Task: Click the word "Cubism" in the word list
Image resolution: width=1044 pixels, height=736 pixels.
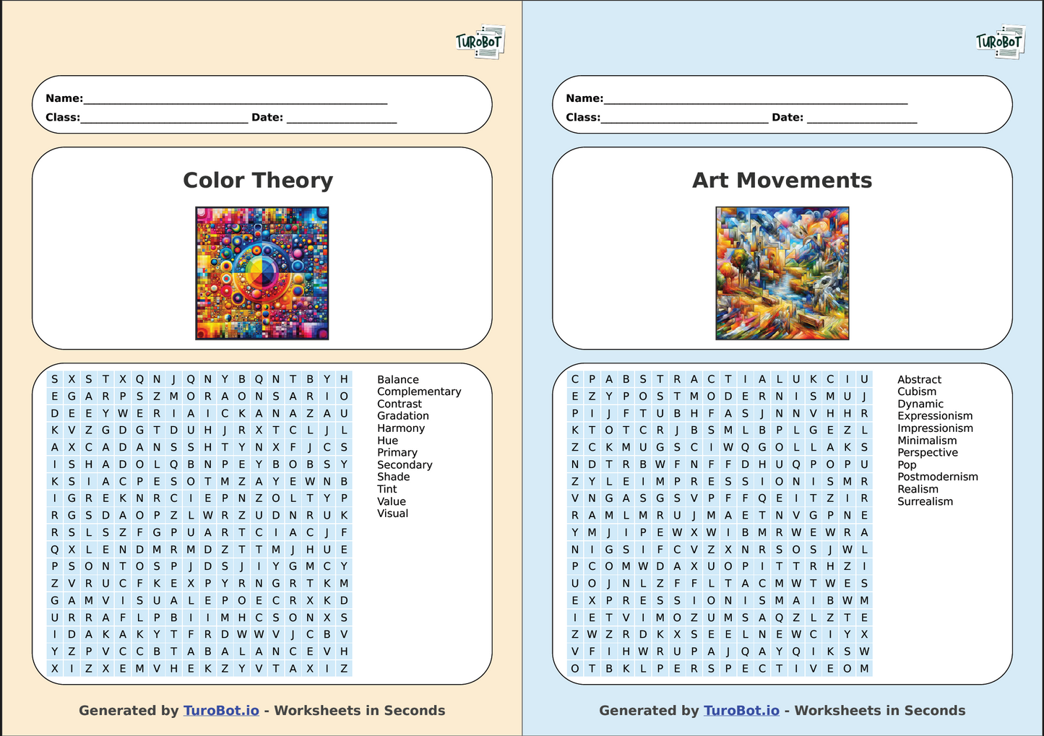Action: coord(917,391)
